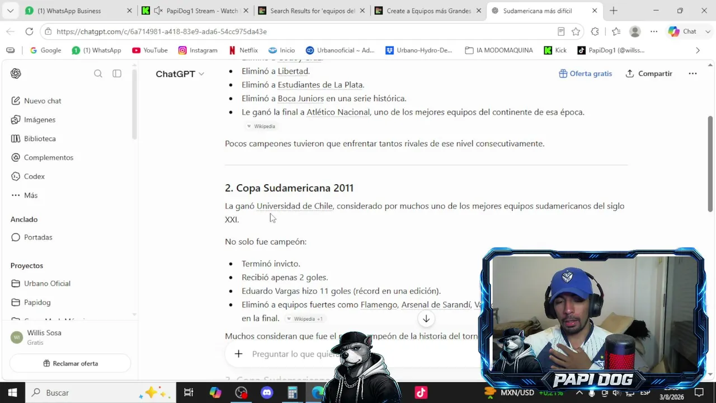Follow the Flamengo link

point(379,305)
